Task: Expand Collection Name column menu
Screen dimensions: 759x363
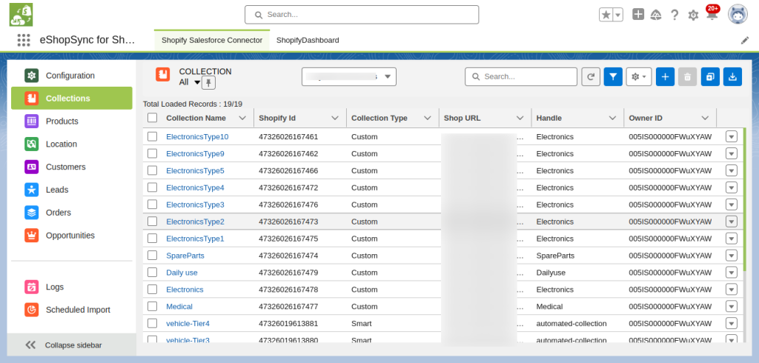Action: (x=243, y=118)
